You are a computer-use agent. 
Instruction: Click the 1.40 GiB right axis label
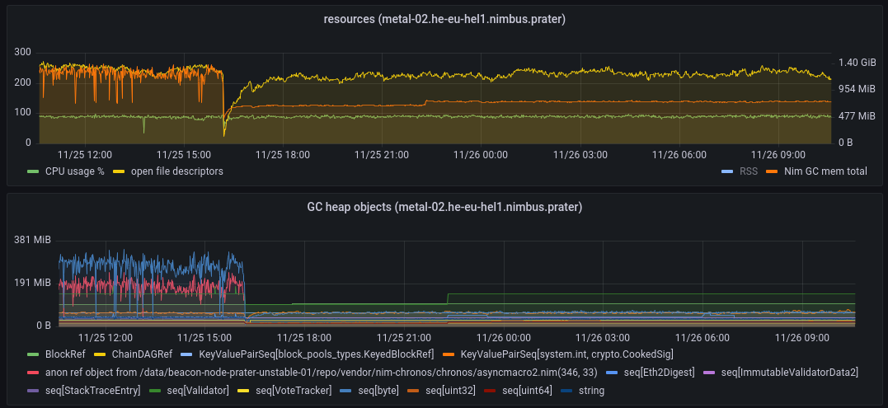[x=857, y=63]
